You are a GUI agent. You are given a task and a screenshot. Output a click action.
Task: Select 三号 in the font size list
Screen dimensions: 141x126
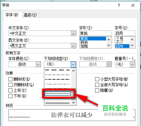(x=122, y=39)
